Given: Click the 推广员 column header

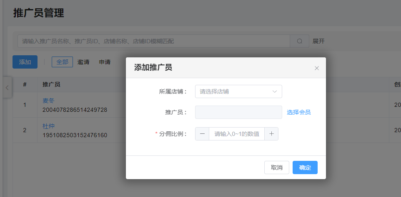Looking at the screenshot, I should pyautogui.click(x=51, y=85).
